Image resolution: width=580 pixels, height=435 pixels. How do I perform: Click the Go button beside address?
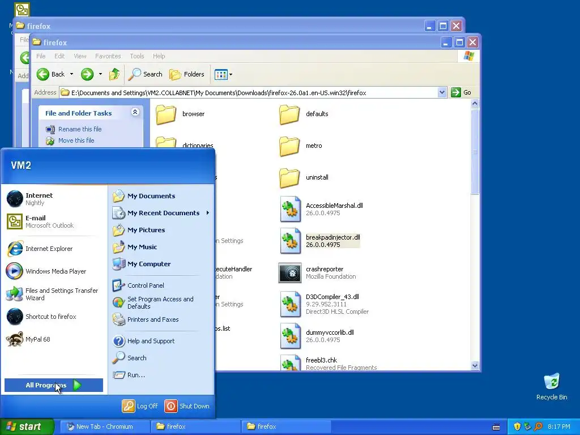click(x=461, y=92)
